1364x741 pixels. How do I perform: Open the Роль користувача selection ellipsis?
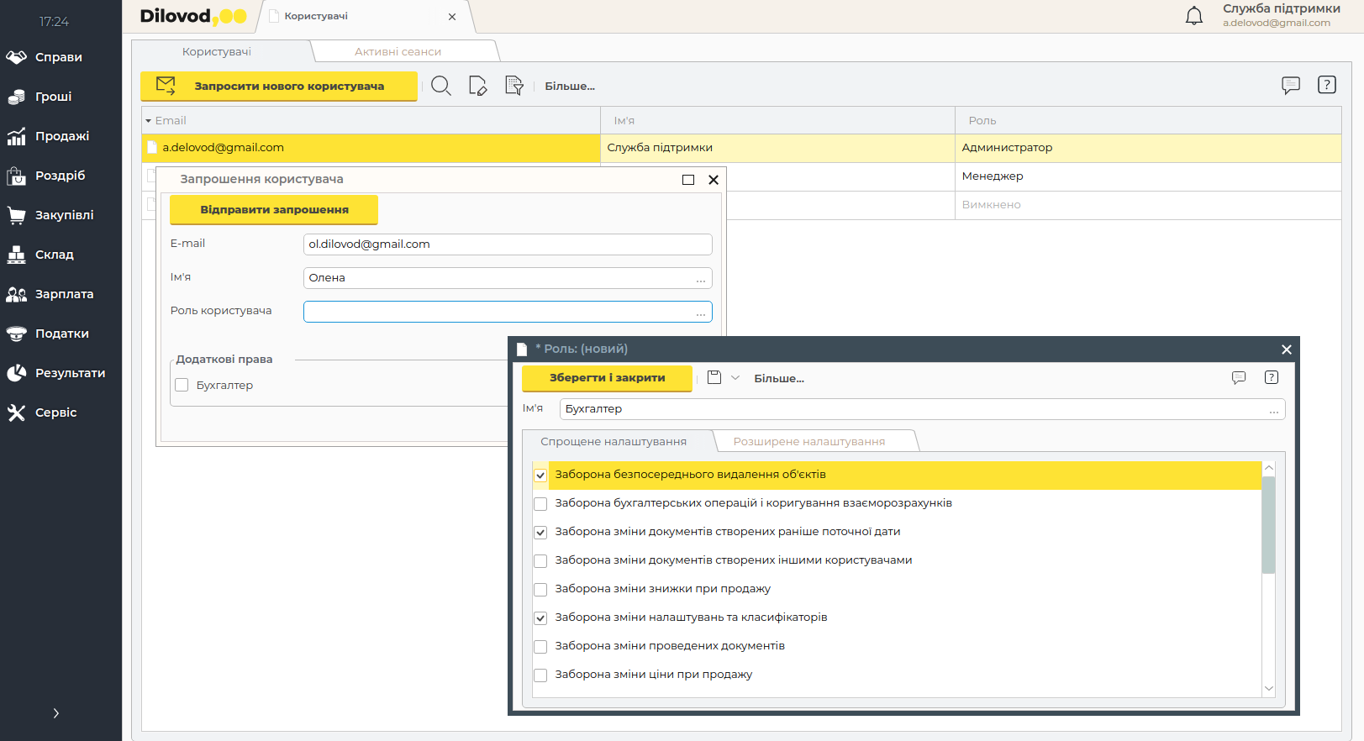pyautogui.click(x=701, y=312)
